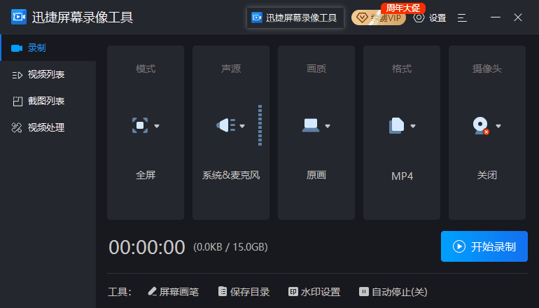This screenshot has width=539, height=308.
Task: Click the 摄像头 card header
Action: pyautogui.click(x=487, y=69)
